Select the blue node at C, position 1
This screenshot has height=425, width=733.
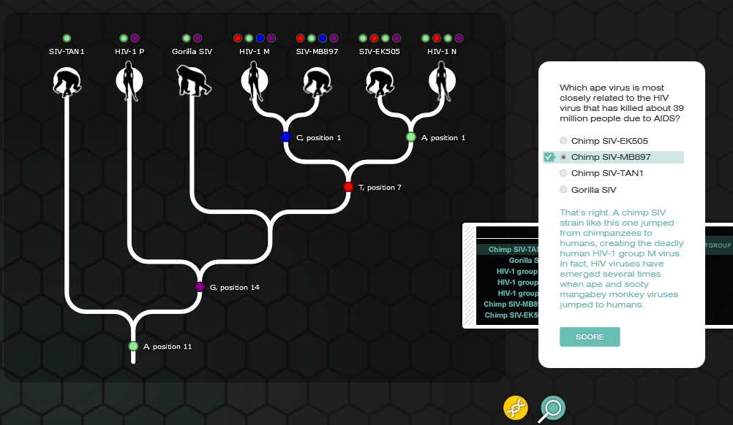[x=286, y=137]
